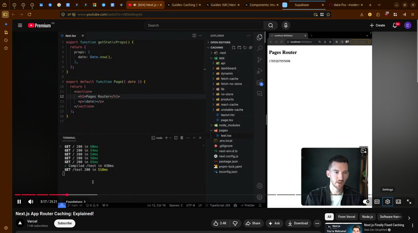Switch the player to theater mode
Viewport: 418px width, 233px height.
coord(398,202)
